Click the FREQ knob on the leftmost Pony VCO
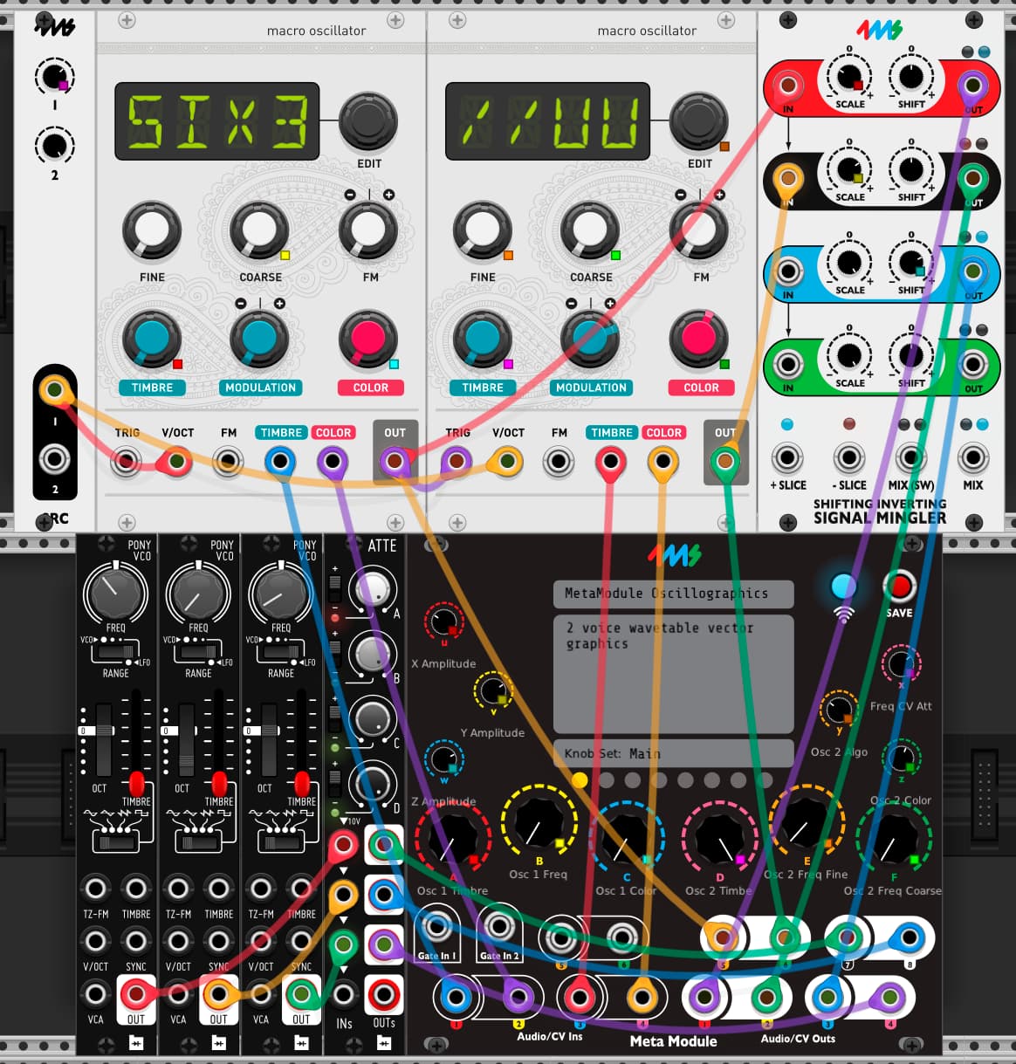Screen dimensions: 1016x1064 tap(115, 594)
